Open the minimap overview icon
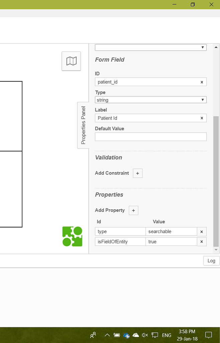The height and width of the screenshot is (343, 220). point(71,61)
